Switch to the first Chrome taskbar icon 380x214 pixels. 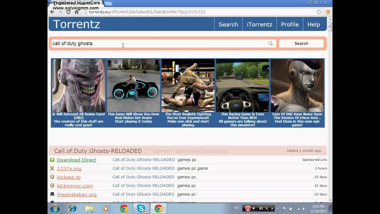click(124, 209)
